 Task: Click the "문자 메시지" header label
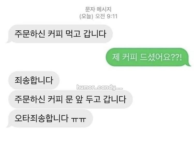pos(98,9)
